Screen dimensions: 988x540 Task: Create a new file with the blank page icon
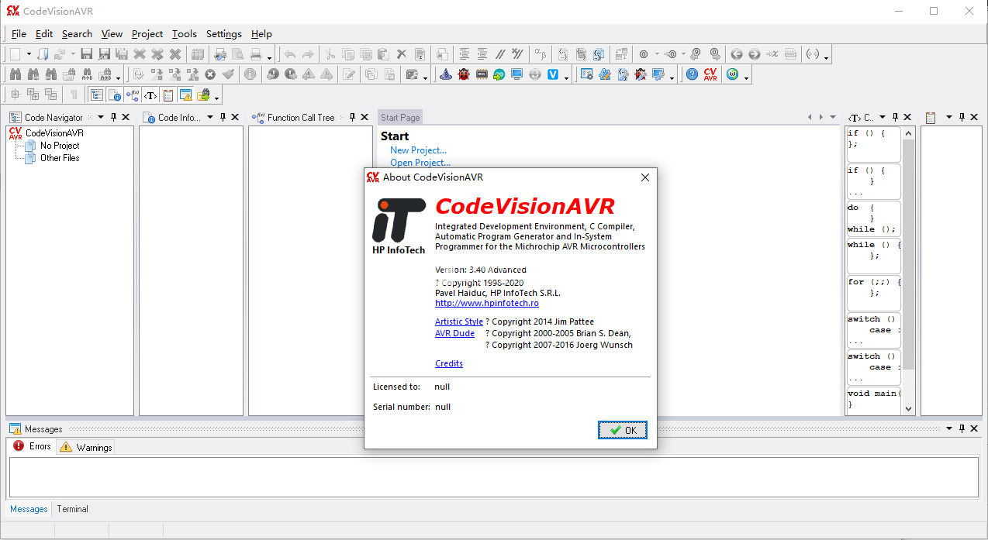(x=15, y=54)
